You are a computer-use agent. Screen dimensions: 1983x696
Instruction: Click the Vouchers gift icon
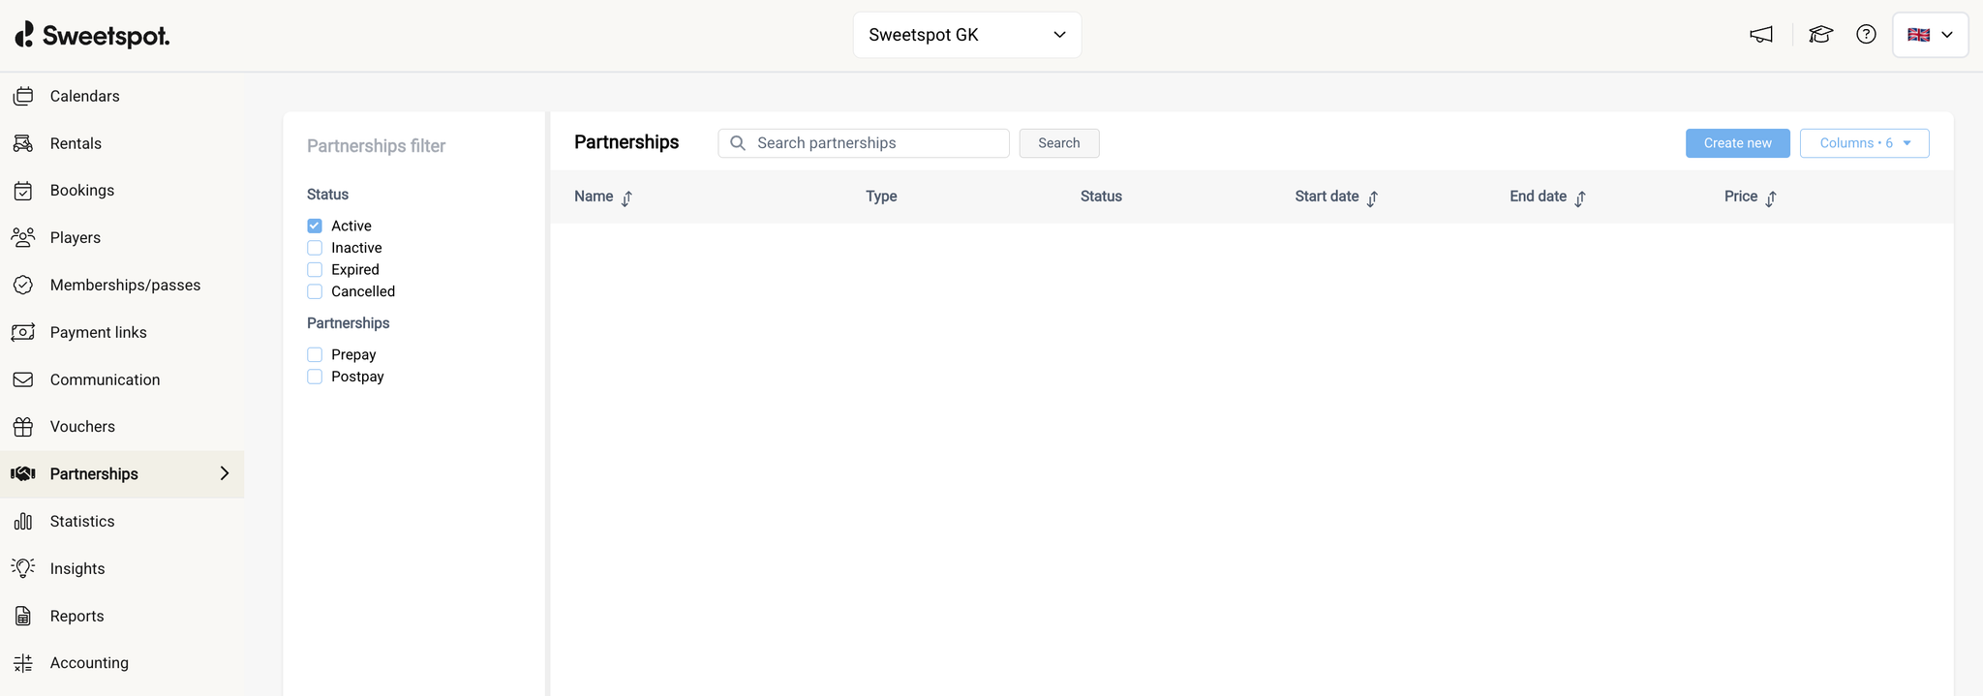[23, 427]
